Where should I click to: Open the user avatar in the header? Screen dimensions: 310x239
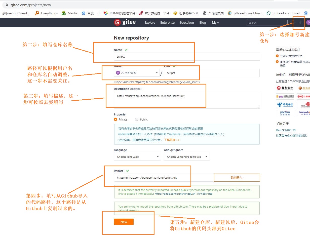tap(308, 22)
